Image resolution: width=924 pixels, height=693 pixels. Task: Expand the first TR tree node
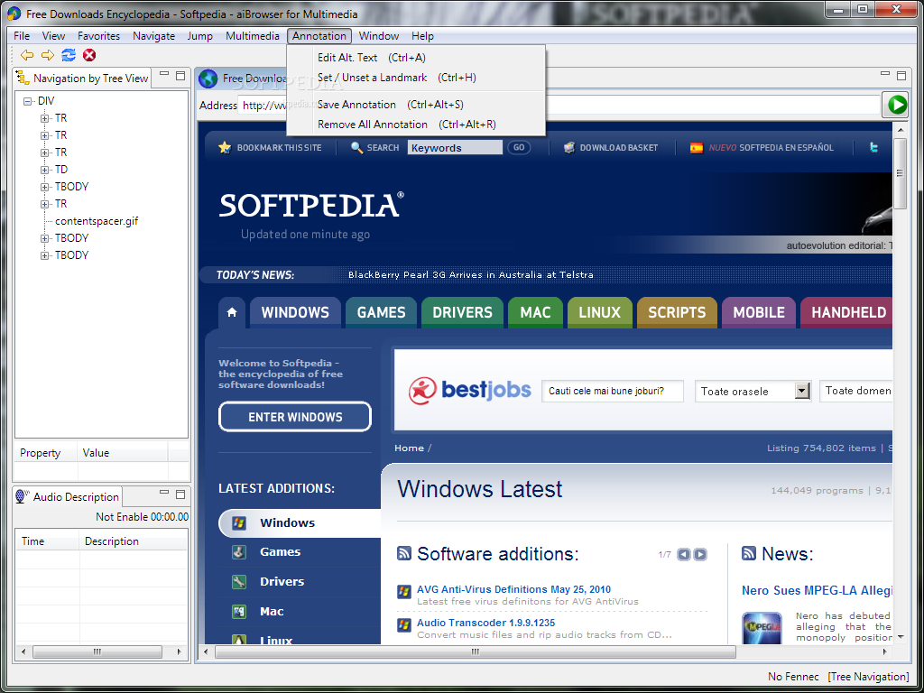click(44, 118)
